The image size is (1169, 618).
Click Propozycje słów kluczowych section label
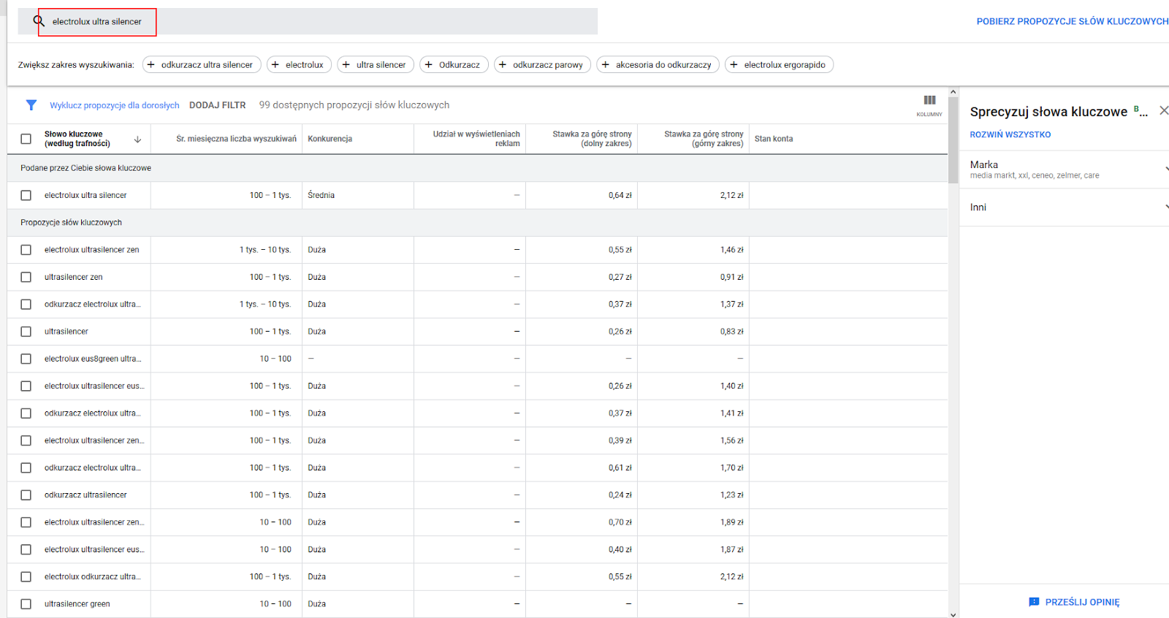(x=72, y=223)
